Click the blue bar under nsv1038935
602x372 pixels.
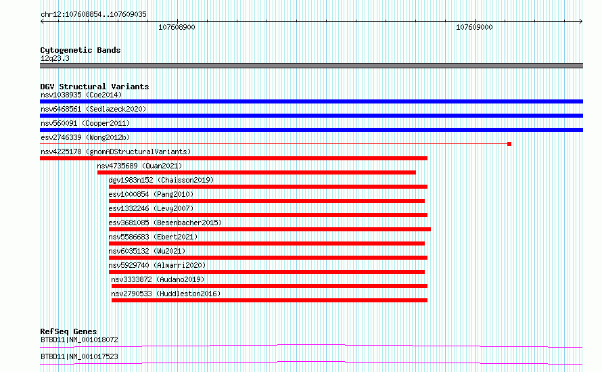click(311, 101)
